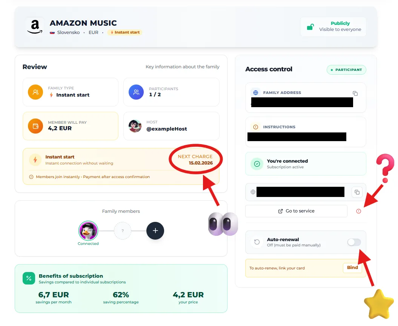Click the connected member duck avatar

tap(88, 231)
